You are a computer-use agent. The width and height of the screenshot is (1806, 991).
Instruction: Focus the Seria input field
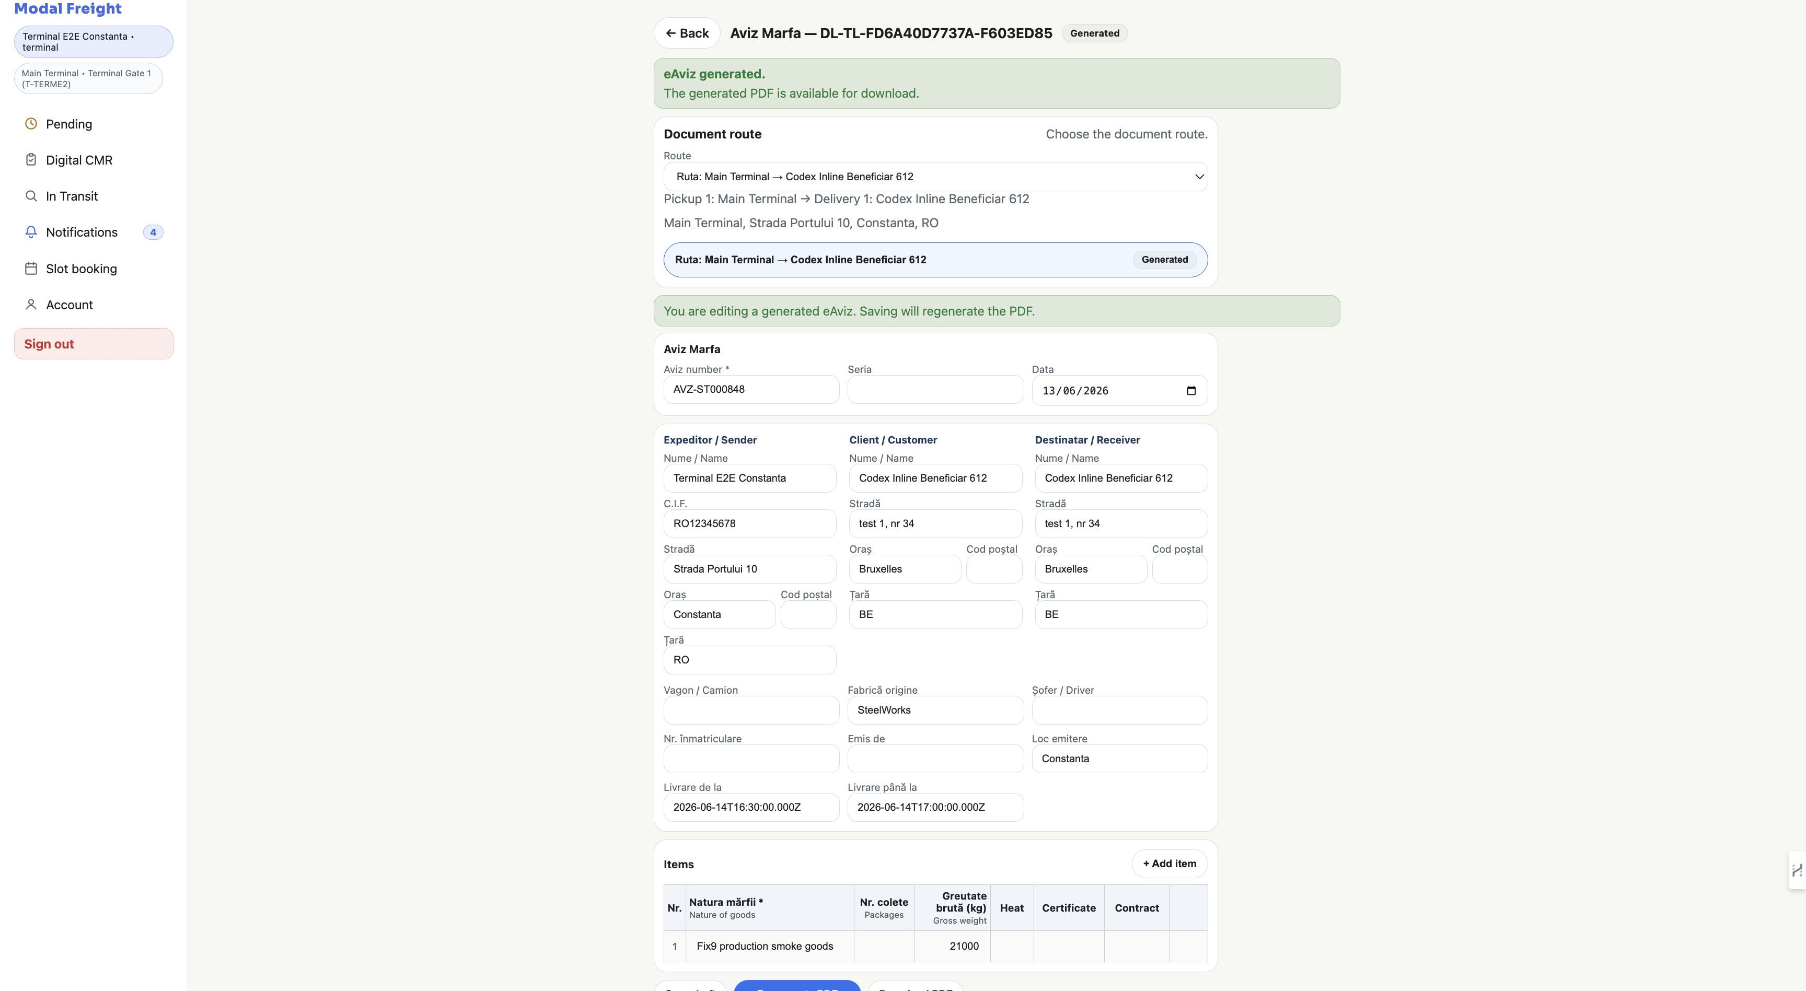pos(935,390)
